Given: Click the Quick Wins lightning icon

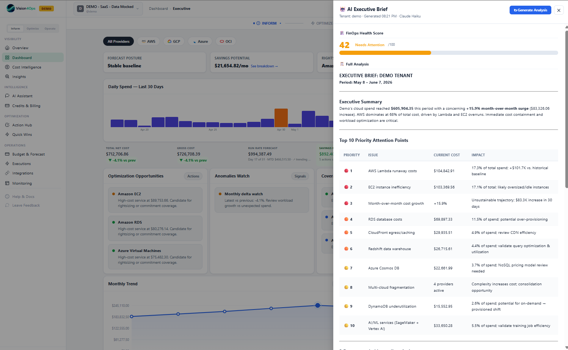Looking at the screenshot, I should tap(7, 135).
